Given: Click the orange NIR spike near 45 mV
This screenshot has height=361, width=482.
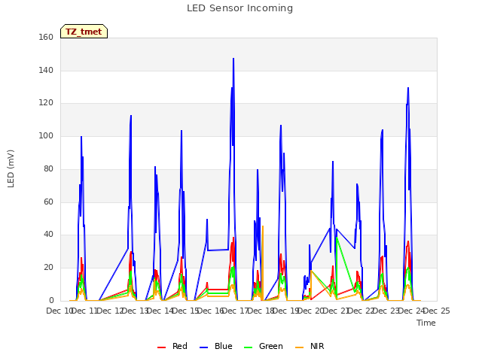Looking at the screenshot, I should pos(263,226).
